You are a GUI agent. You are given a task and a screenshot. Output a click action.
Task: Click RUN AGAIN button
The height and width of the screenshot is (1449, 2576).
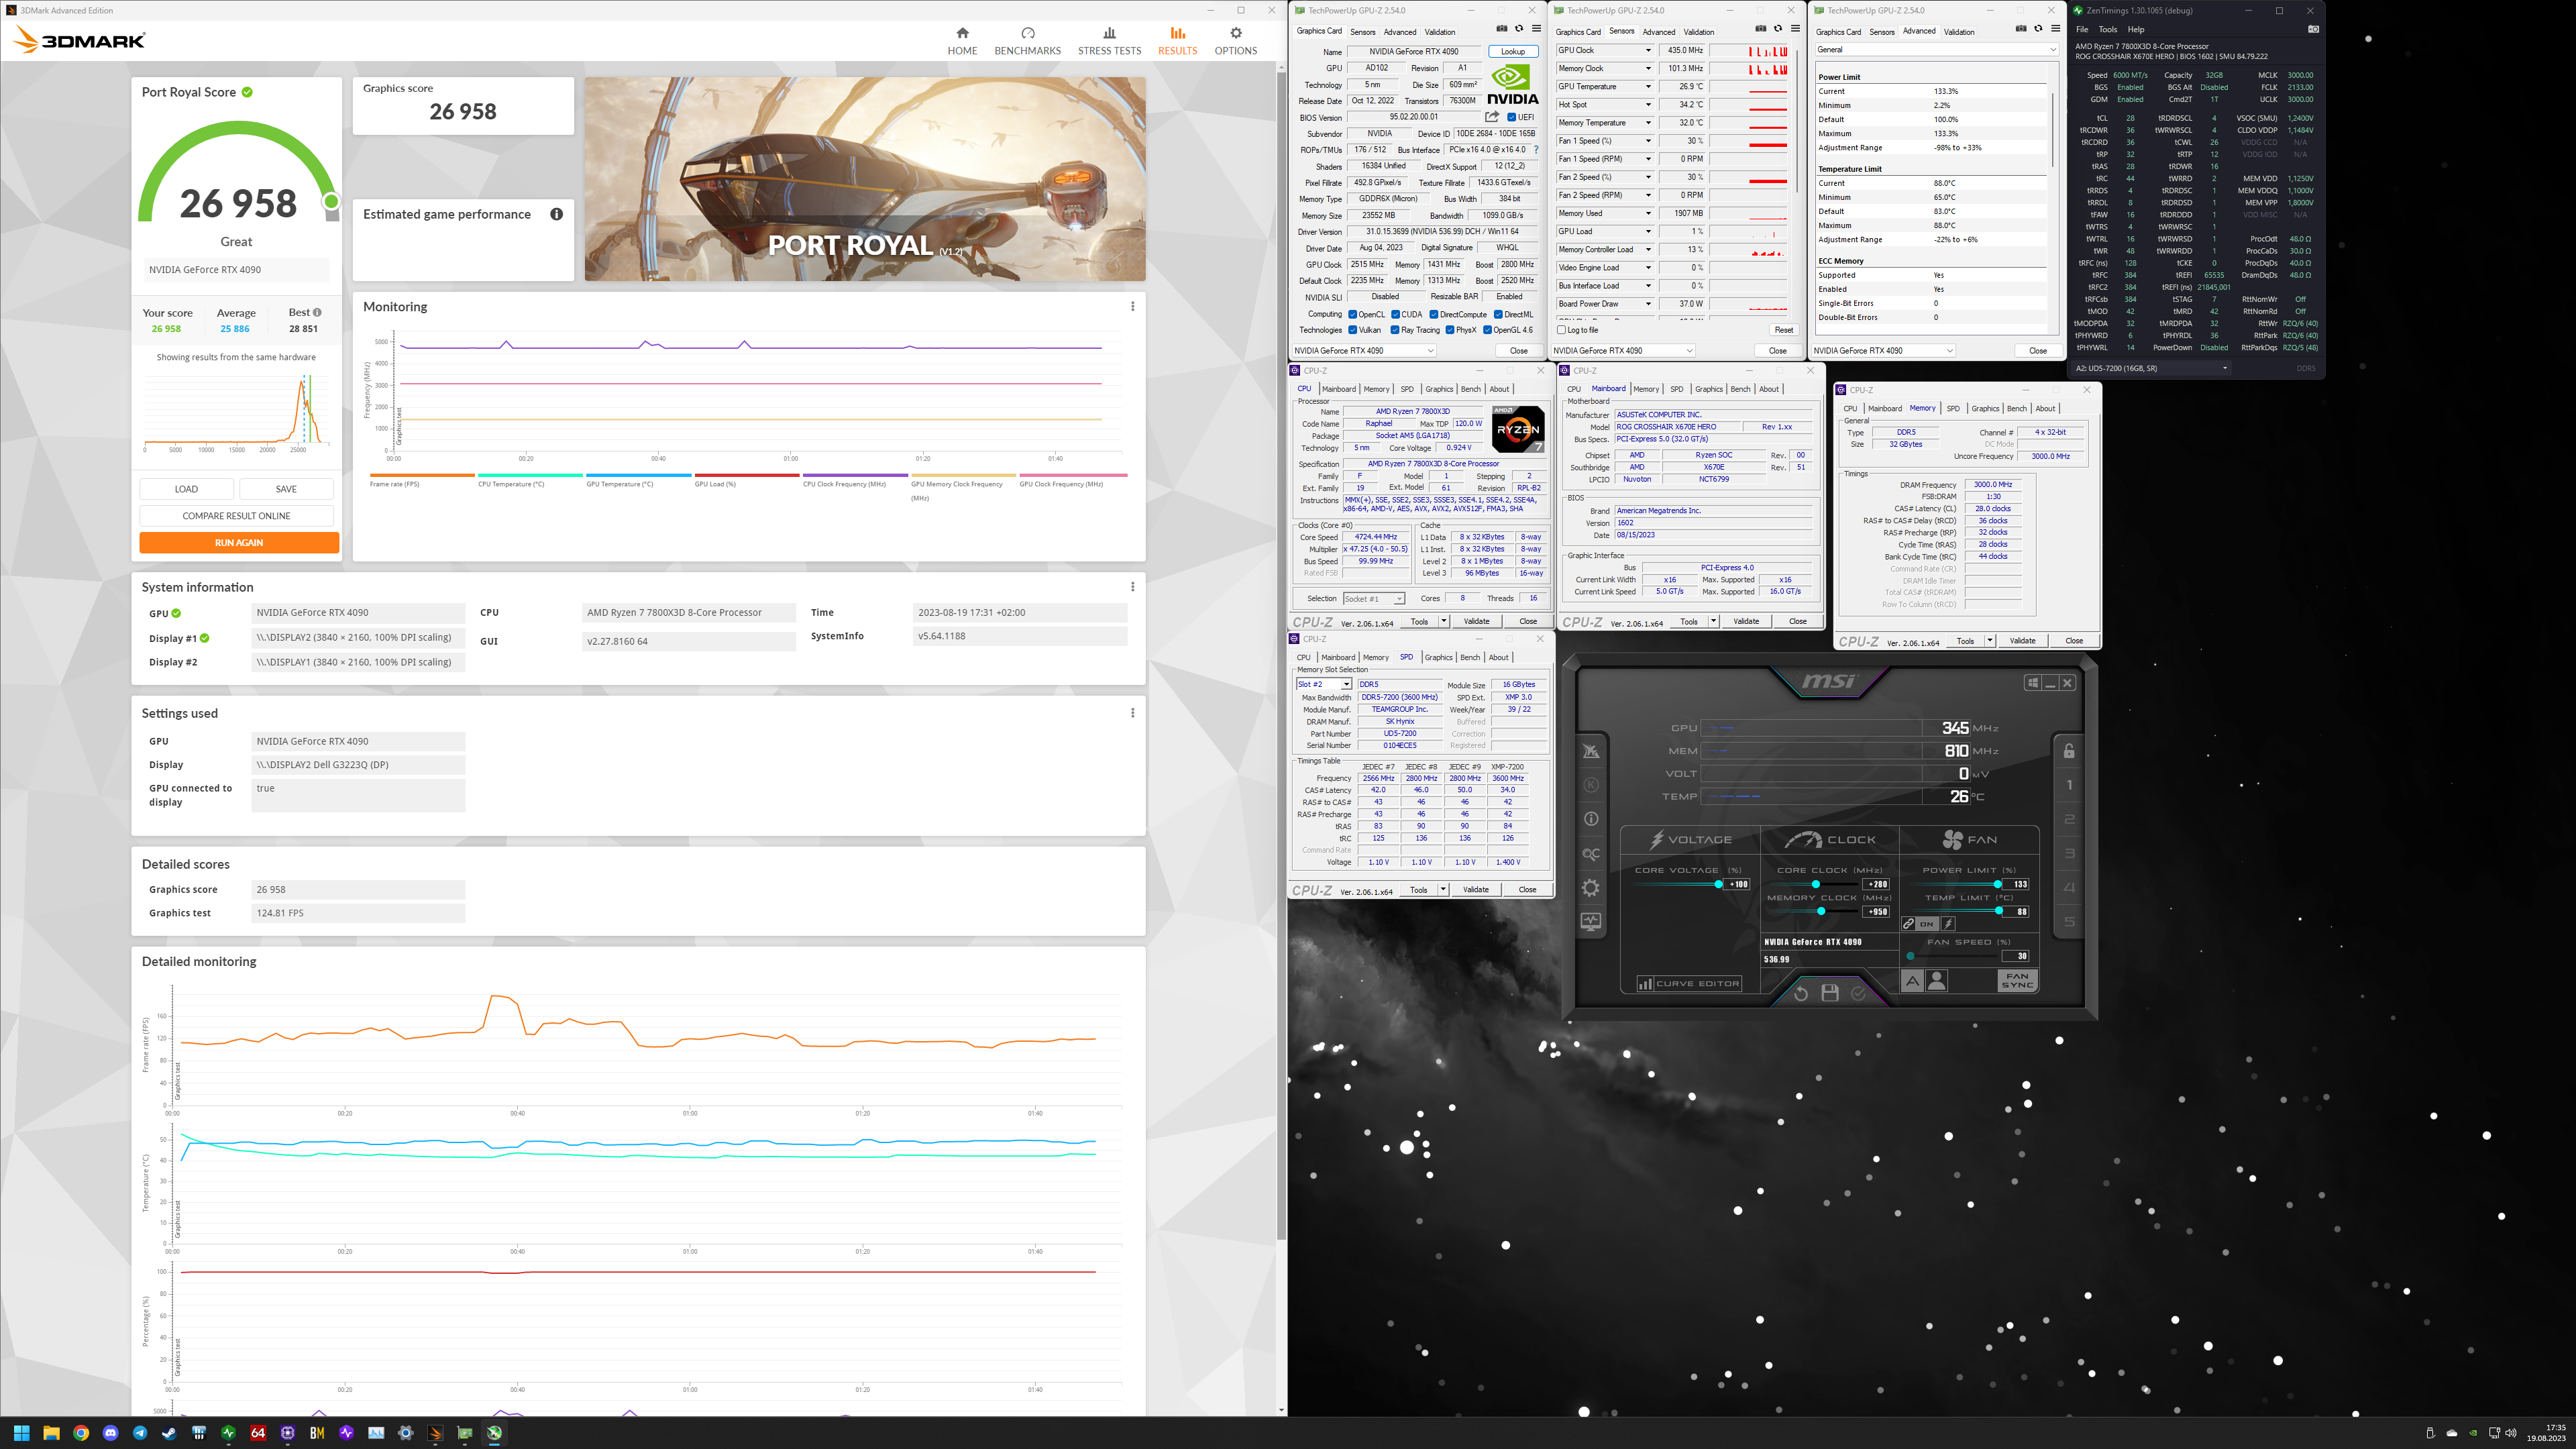(239, 542)
